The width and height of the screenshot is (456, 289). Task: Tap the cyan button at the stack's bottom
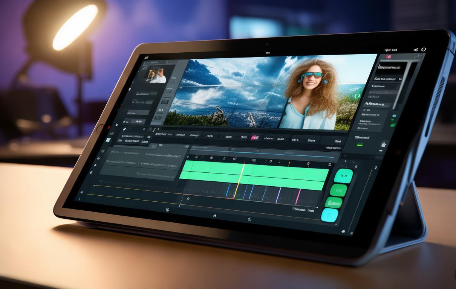330,215
